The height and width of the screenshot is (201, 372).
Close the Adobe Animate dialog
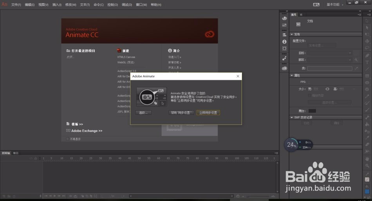pyautogui.click(x=238, y=76)
